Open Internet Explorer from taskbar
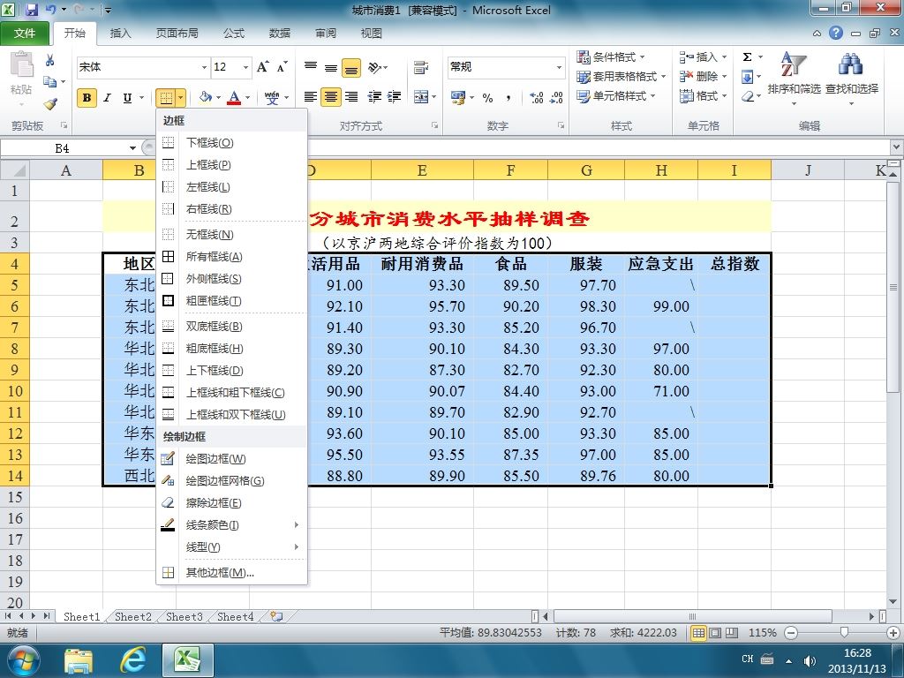Screen dimensions: 904x678 133,660
